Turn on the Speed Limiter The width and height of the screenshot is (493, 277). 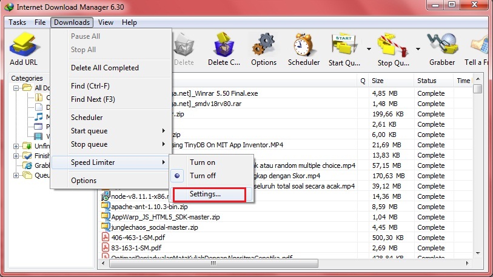(x=203, y=162)
